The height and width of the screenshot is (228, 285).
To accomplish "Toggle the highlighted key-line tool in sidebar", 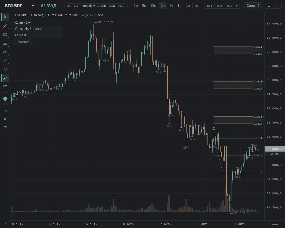I will click(x=5, y=78).
